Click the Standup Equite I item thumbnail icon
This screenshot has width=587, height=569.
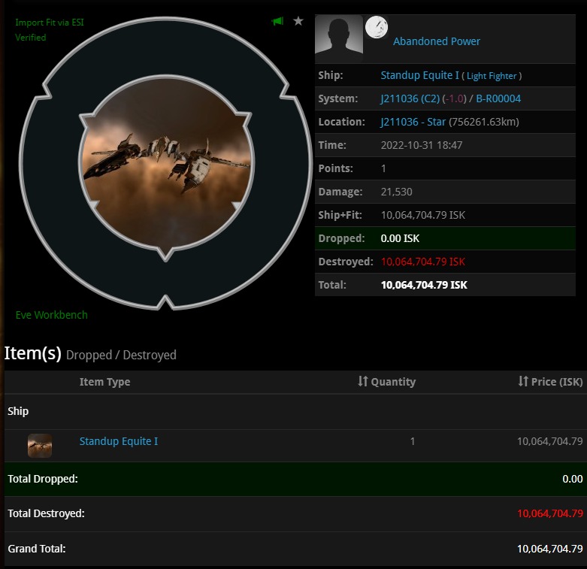click(40, 446)
